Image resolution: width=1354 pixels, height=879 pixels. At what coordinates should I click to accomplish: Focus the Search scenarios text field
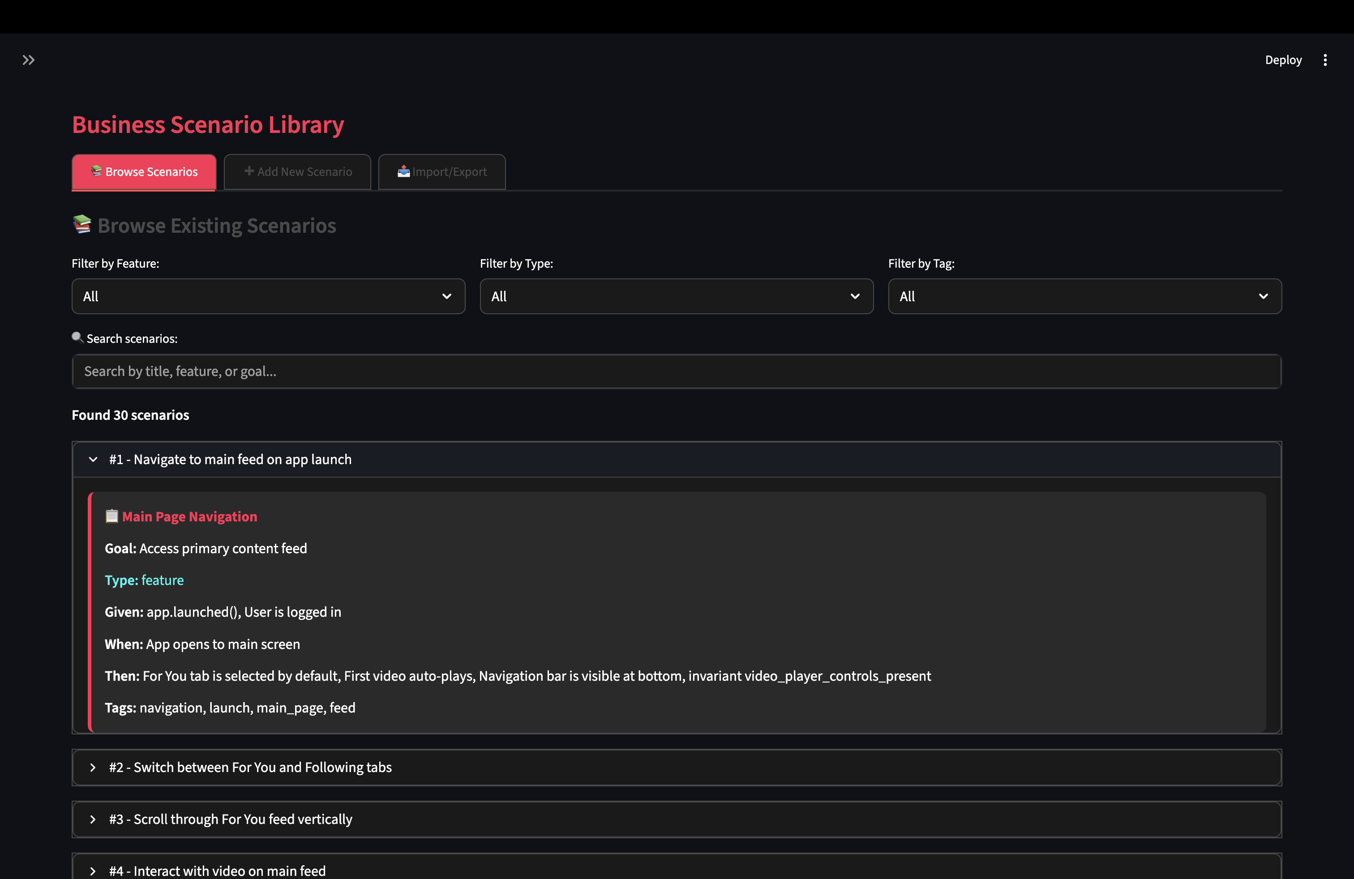pyautogui.click(x=676, y=371)
